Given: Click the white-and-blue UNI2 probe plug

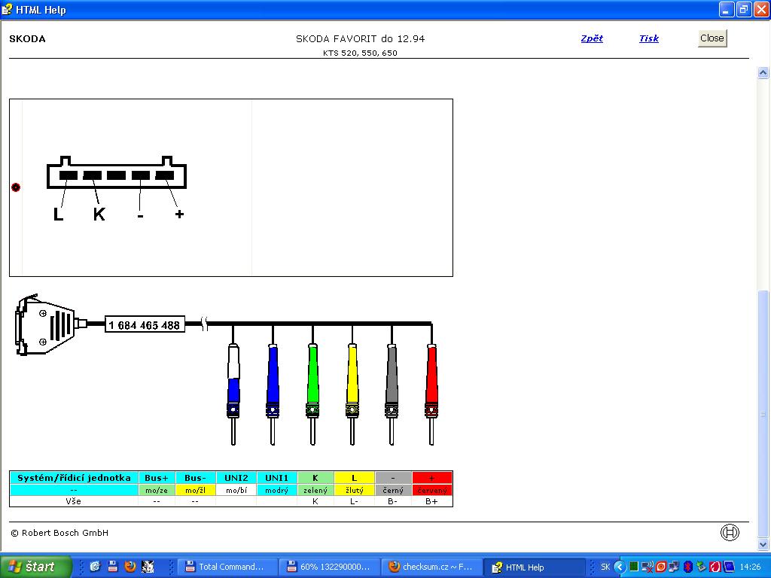Looking at the screenshot, I should 233,394.
